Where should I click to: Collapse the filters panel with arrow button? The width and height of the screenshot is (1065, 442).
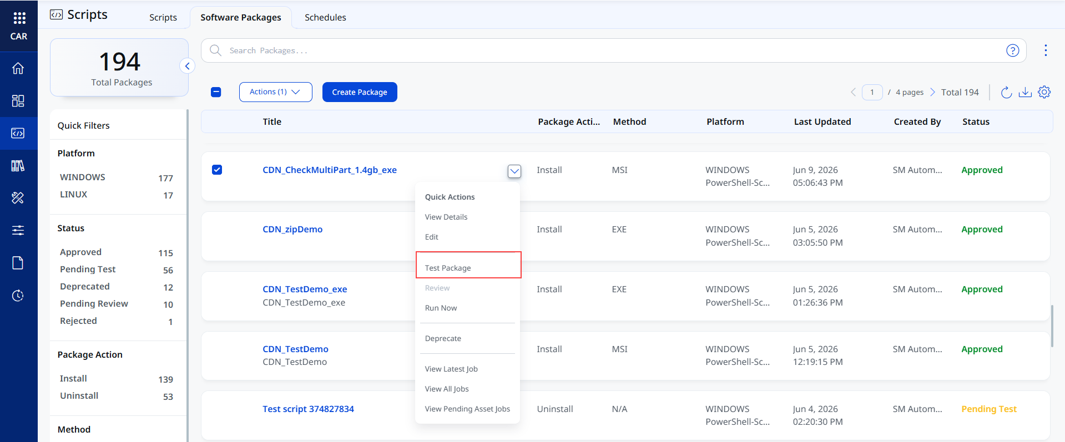[188, 66]
